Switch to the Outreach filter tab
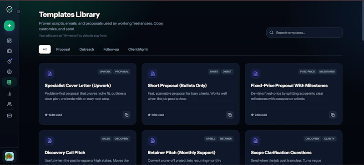The height and width of the screenshot is (165, 364). [86, 49]
